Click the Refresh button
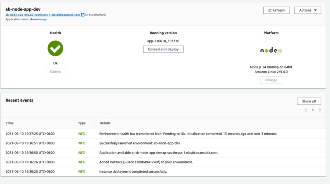330x184 pixels. 276,10
